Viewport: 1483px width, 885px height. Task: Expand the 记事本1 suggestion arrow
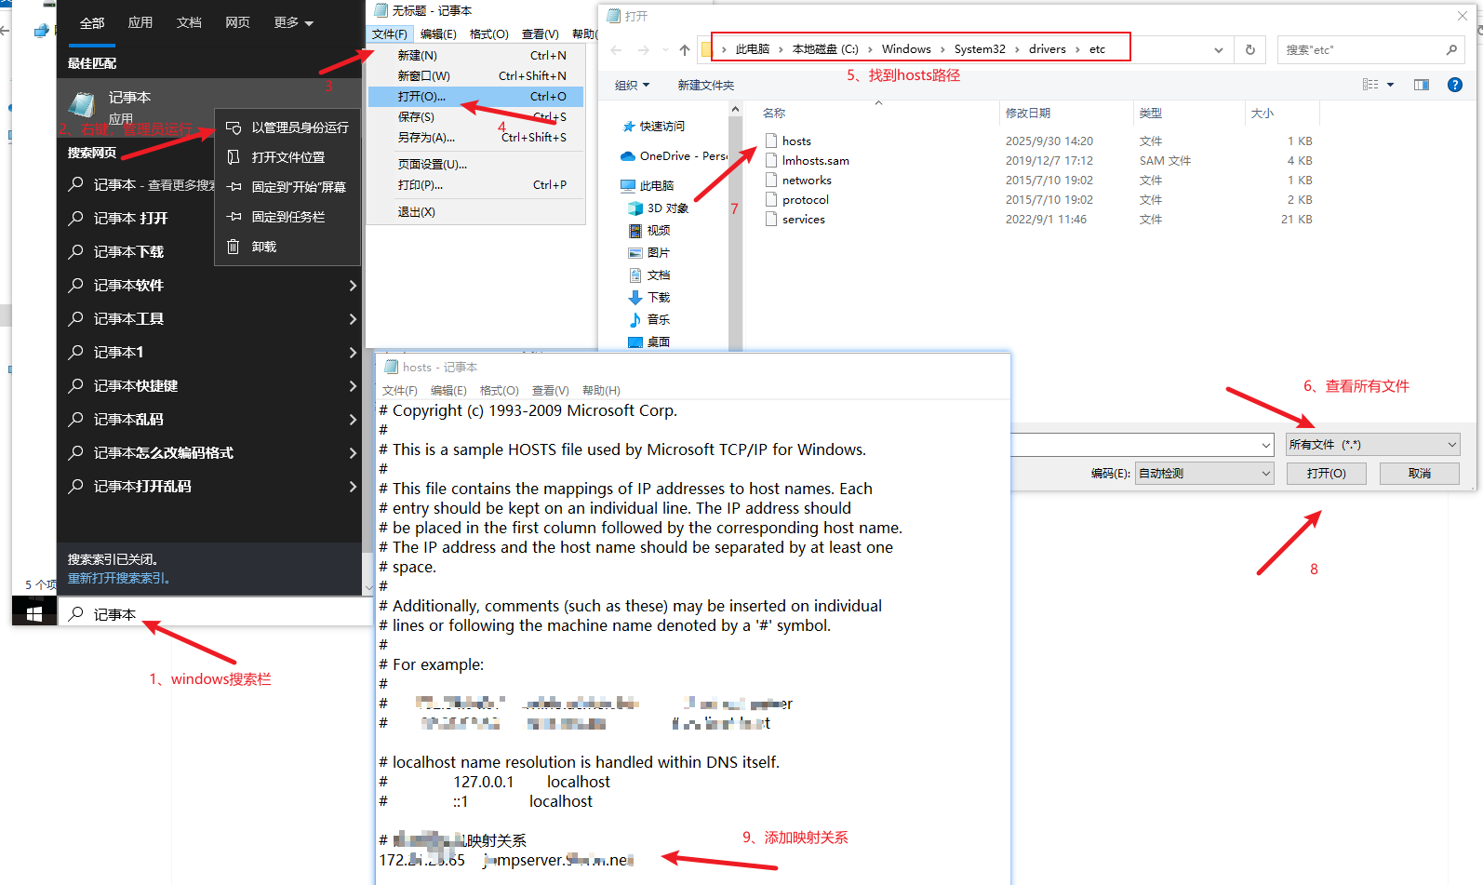353,353
